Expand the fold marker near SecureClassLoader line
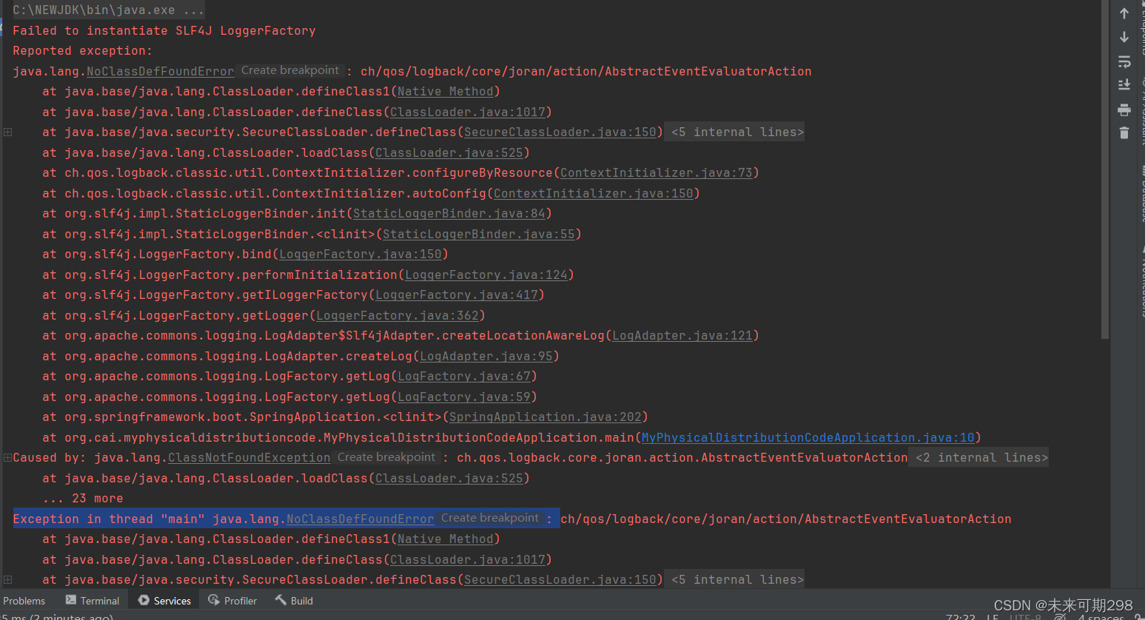This screenshot has width=1145, height=620. 7,131
